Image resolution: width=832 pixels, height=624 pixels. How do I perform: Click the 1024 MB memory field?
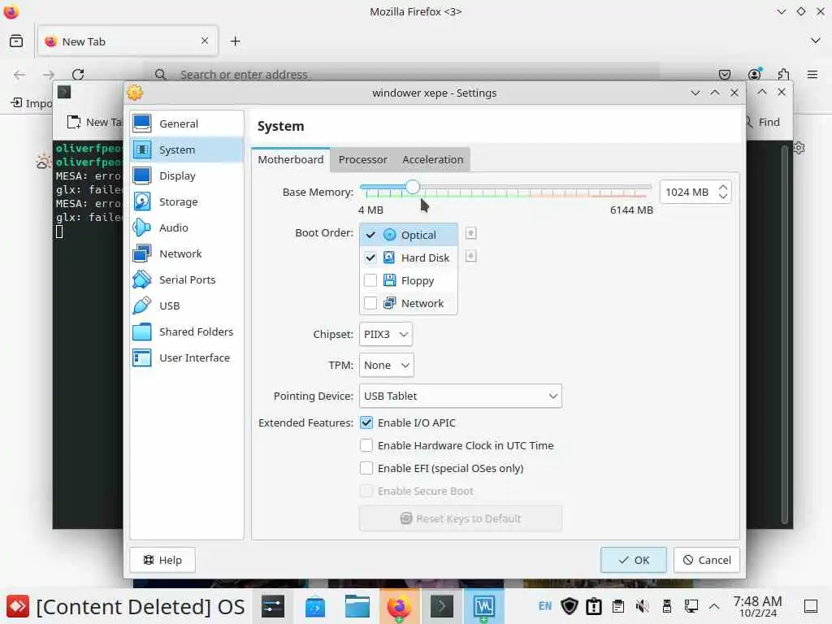coord(687,192)
